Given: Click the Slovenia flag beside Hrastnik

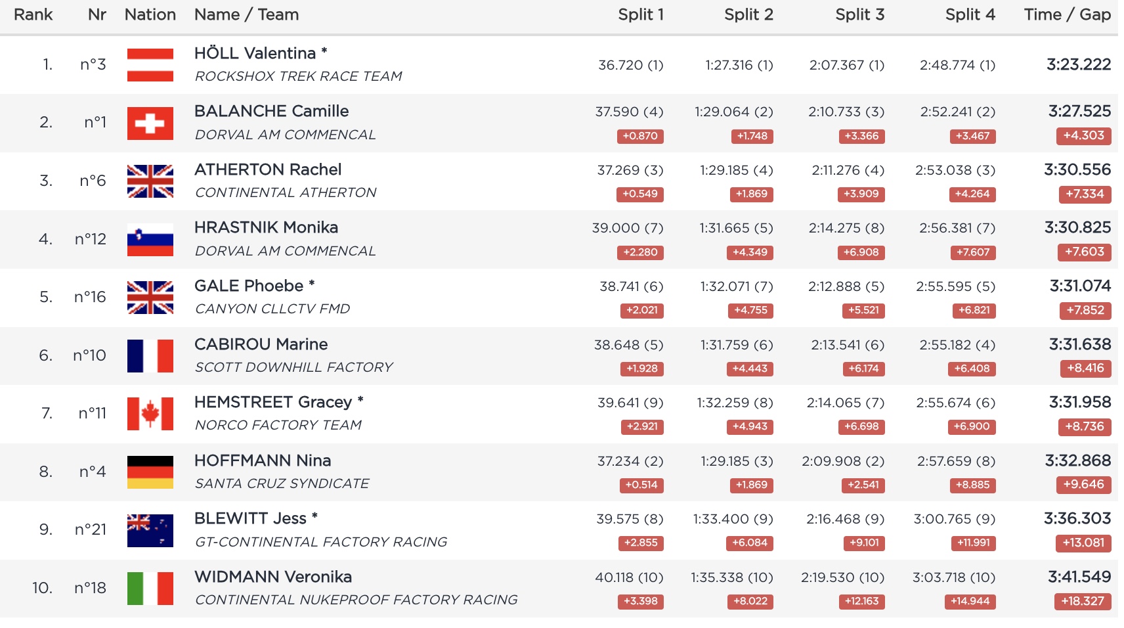Looking at the screenshot, I should 150,240.
